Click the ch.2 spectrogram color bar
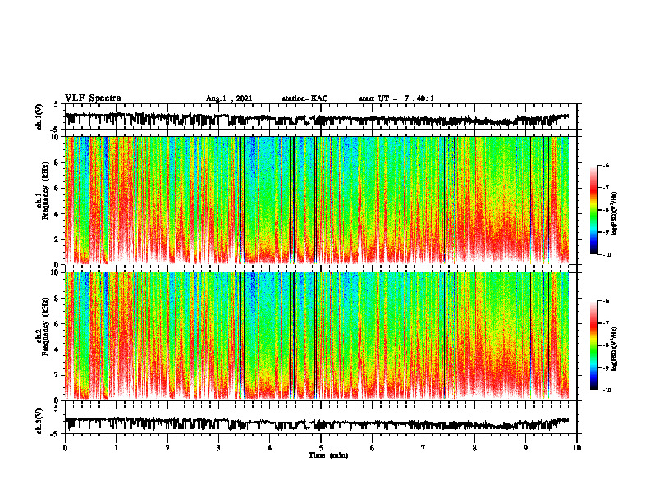Image resolution: width=650 pixels, height=502 pixels. coord(593,345)
